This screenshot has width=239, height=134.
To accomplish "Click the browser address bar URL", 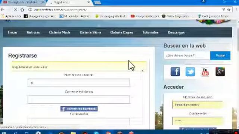I will [x=60, y=10].
